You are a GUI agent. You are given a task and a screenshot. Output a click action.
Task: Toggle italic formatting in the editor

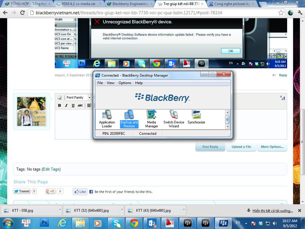click(x=66, y=106)
